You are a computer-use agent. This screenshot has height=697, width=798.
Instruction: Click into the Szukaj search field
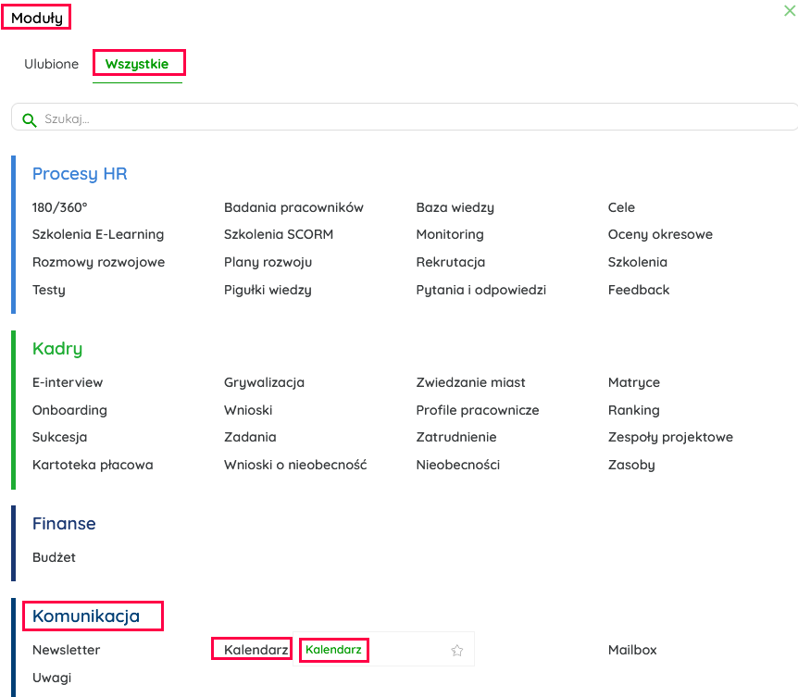tap(407, 118)
